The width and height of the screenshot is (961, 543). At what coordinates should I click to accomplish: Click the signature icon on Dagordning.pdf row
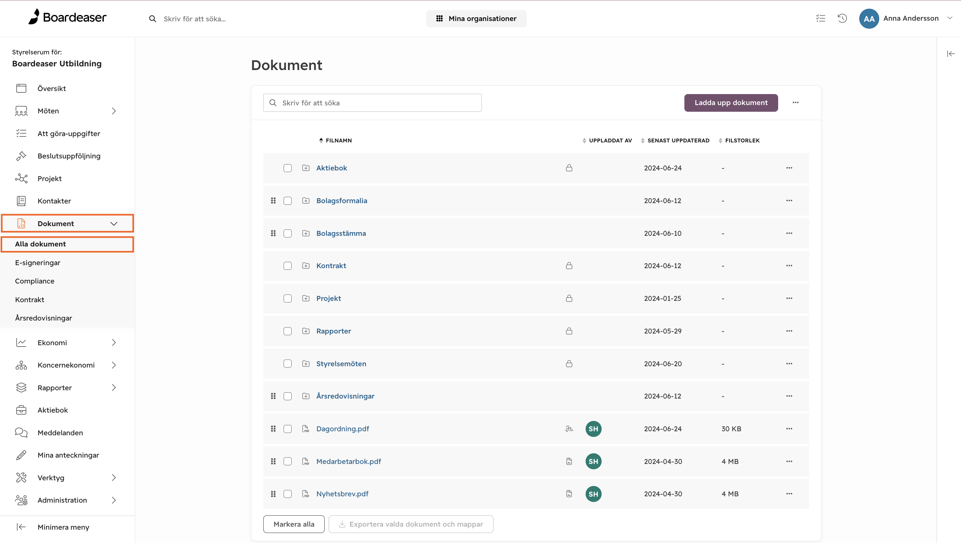[569, 429]
